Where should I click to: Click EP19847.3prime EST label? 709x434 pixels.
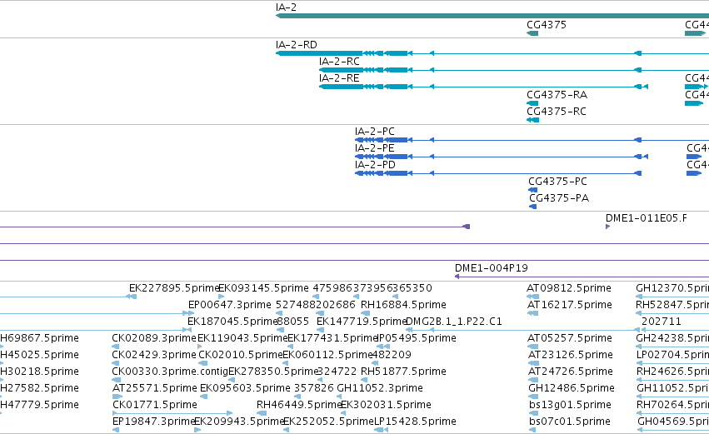(x=154, y=422)
